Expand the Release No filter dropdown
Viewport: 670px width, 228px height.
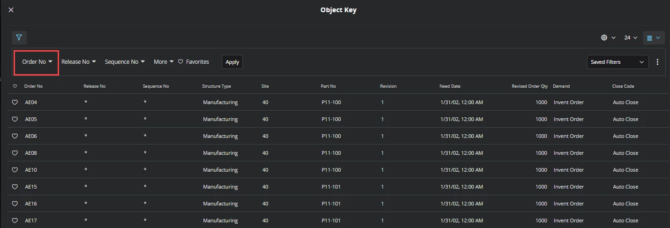point(79,62)
